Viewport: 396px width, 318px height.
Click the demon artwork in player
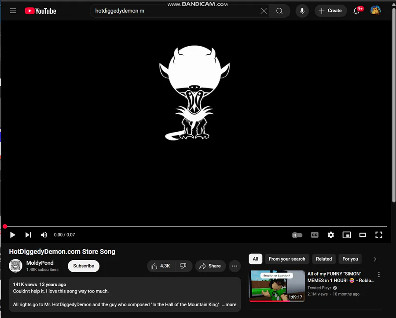194,93
